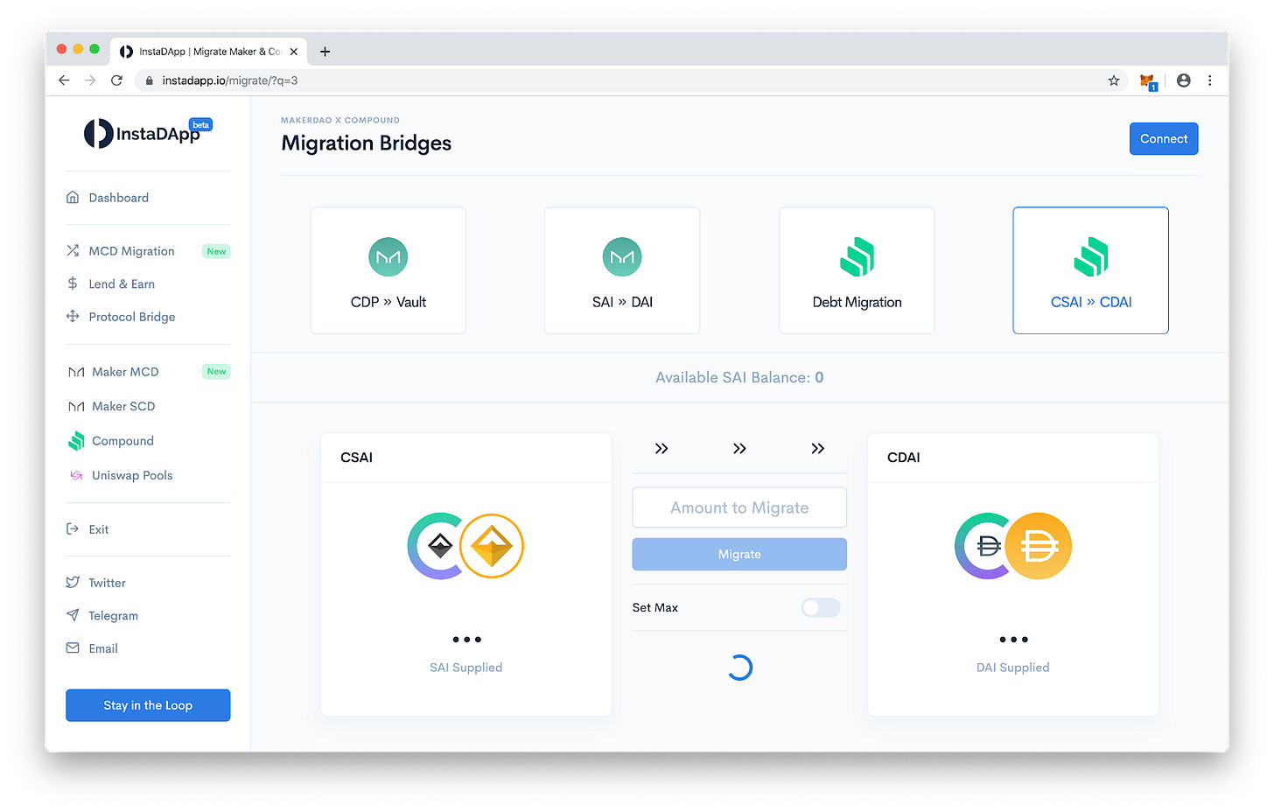1274x812 pixels.
Task: Click Stay in the Loop button
Action: [148, 705]
